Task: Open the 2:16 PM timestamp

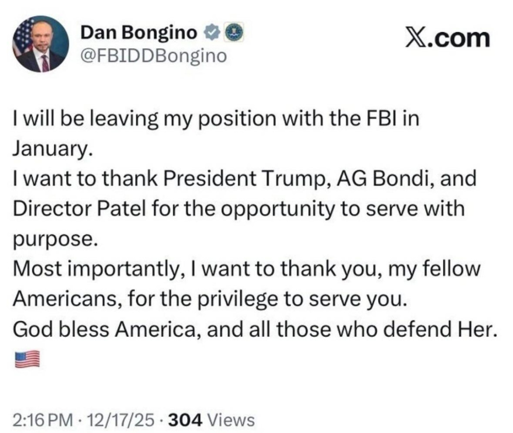Action: click(x=43, y=420)
